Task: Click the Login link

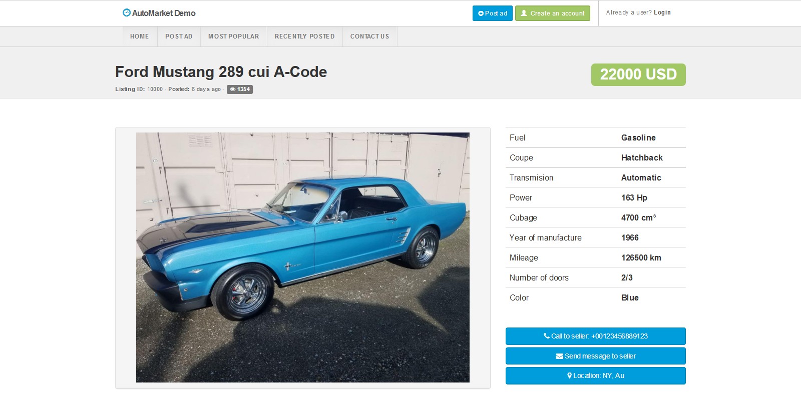Action: pyautogui.click(x=662, y=12)
